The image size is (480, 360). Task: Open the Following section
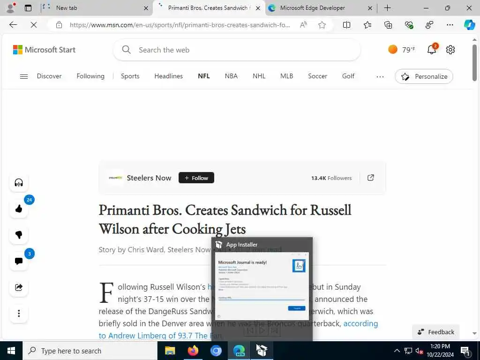pyautogui.click(x=90, y=76)
